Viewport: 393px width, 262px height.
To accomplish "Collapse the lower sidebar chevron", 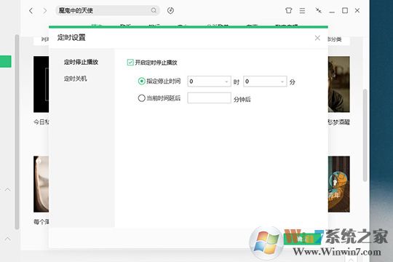I will click(x=8, y=239).
